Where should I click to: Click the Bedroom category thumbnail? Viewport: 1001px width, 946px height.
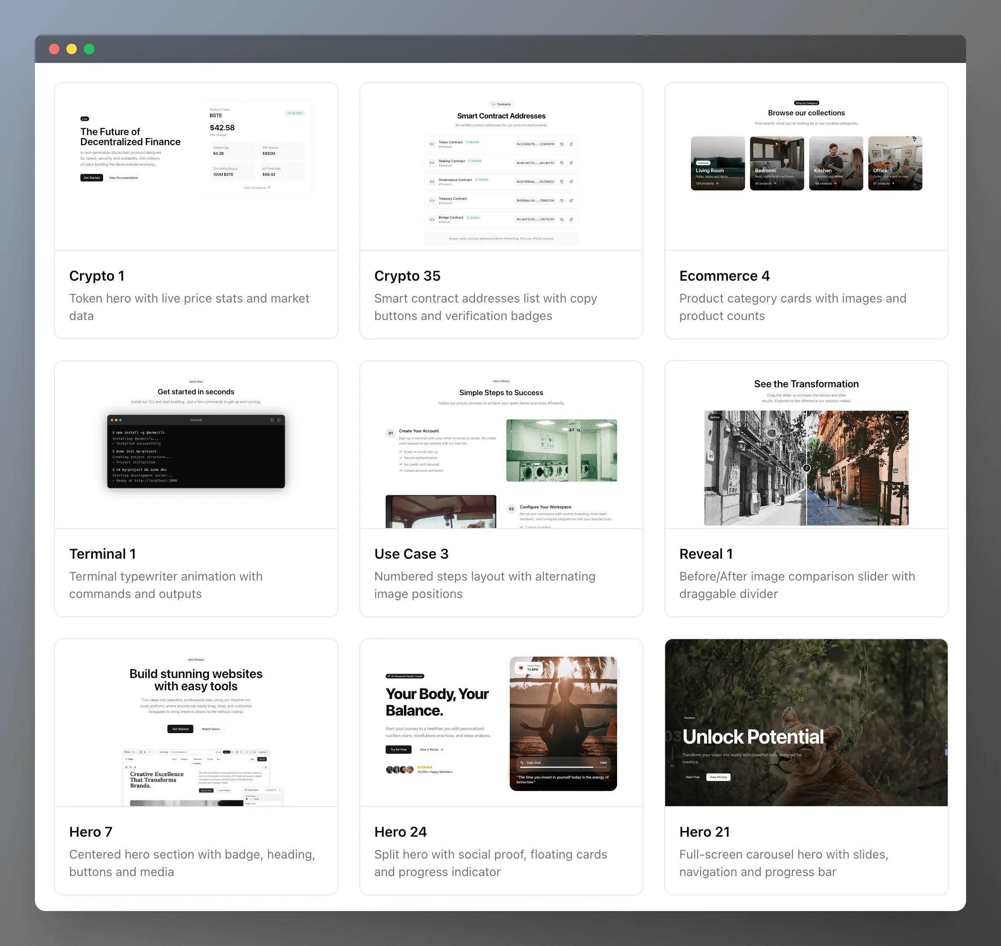[x=777, y=162]
